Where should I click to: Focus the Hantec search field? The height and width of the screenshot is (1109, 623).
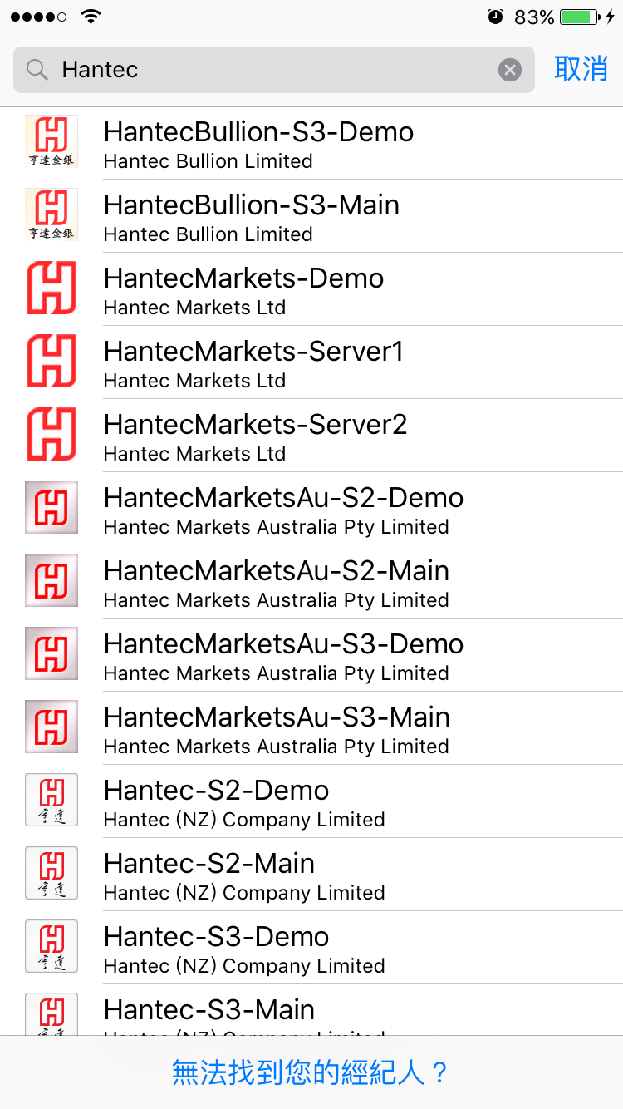[274, 70]
